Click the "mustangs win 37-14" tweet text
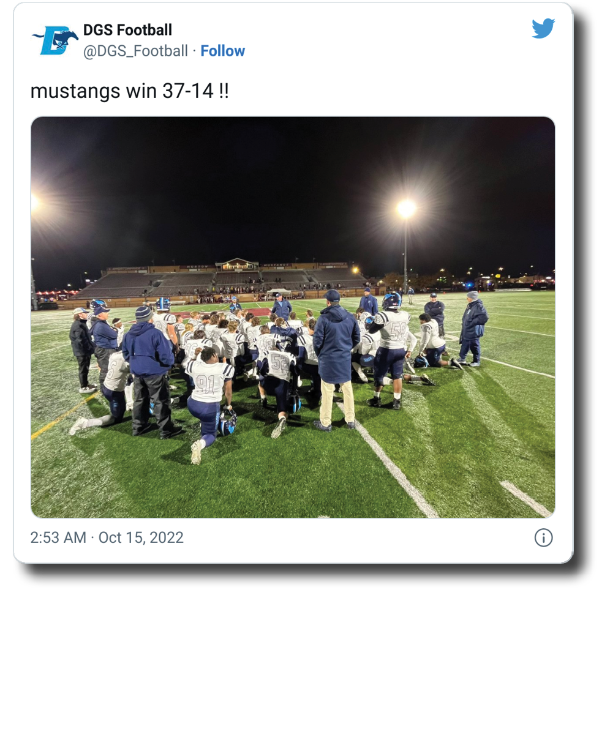This screenshot has width=610, height=751. pyautogui.click(x=129, y=91)
